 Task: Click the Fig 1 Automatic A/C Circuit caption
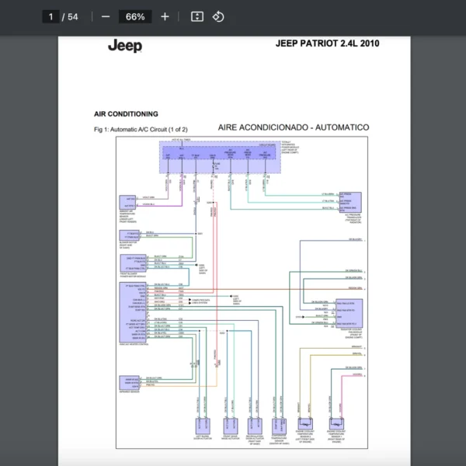[141, 129]
